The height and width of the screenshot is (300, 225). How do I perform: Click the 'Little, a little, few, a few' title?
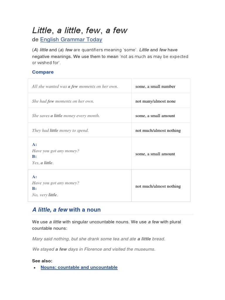(80, 30)
